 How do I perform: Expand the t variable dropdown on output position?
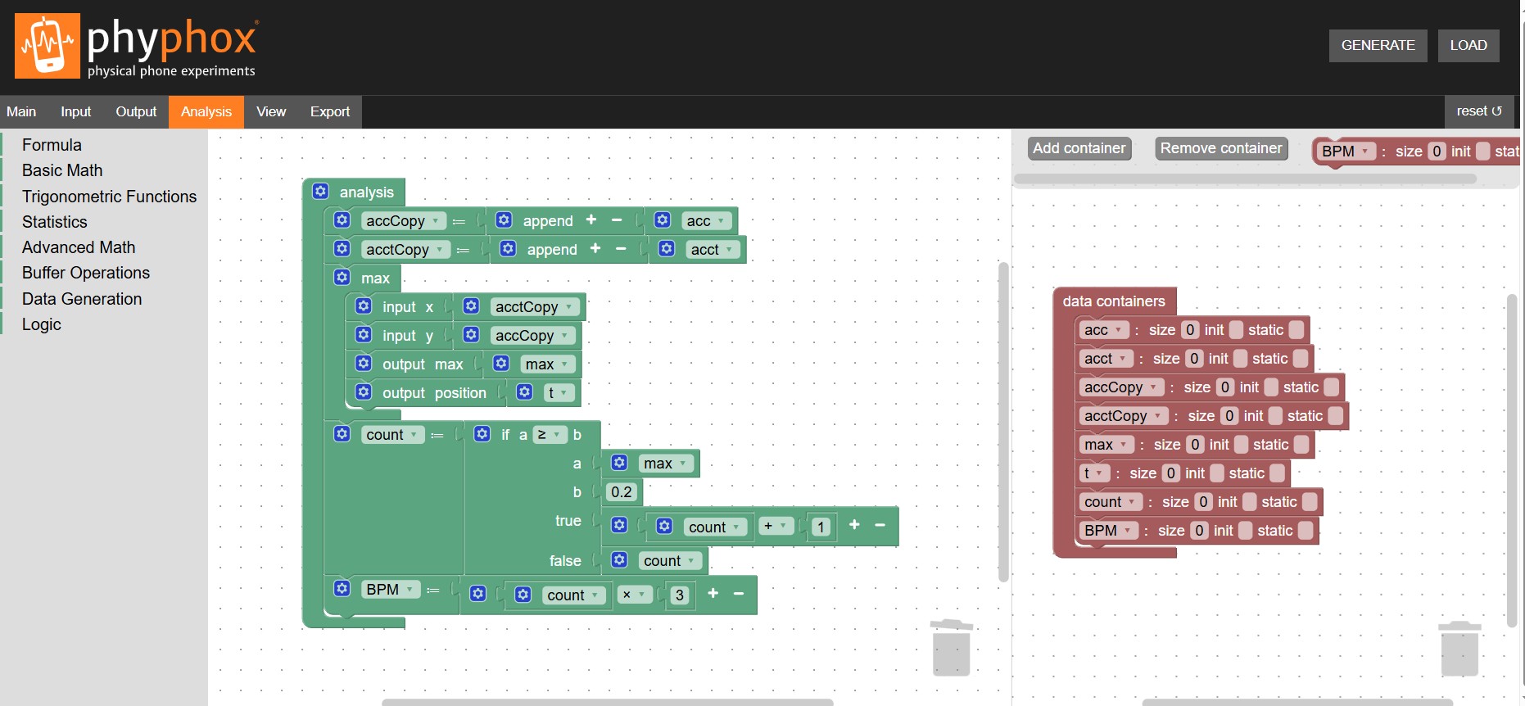pyautogui.click(x=558, y=393)
